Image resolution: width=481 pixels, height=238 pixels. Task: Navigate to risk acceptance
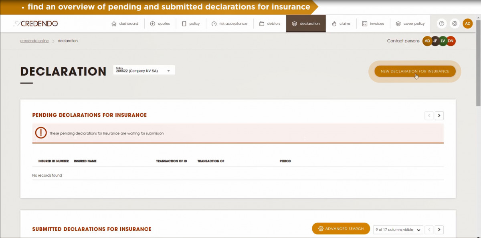click(229, 24)
